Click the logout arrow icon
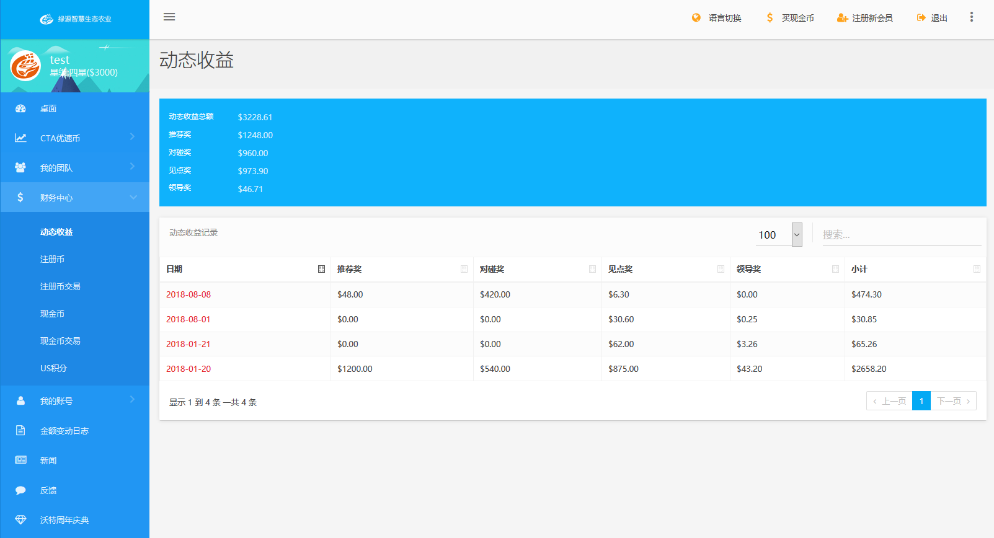994x538 pixels. tap(921, 18)
